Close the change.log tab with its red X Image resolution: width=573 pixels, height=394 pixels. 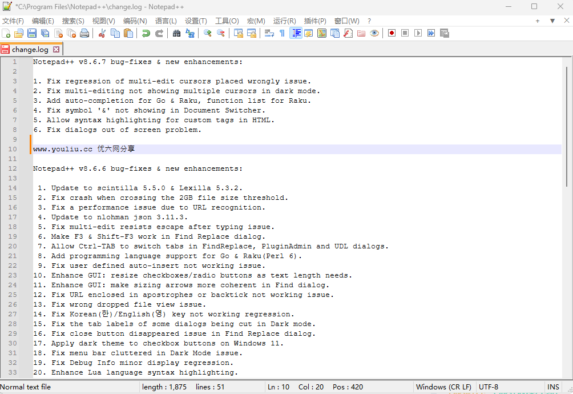pos(56,49)
